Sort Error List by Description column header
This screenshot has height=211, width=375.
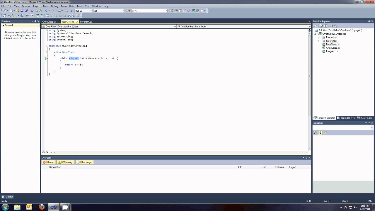(55, 167)
